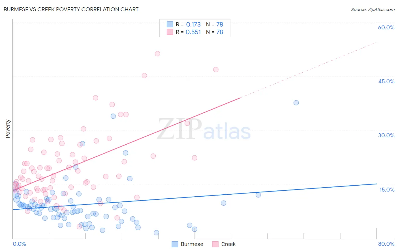Click the Creek legend swatch at bottom
The height and width of the screenshot is (252, 398).
[x=215, y=244]
